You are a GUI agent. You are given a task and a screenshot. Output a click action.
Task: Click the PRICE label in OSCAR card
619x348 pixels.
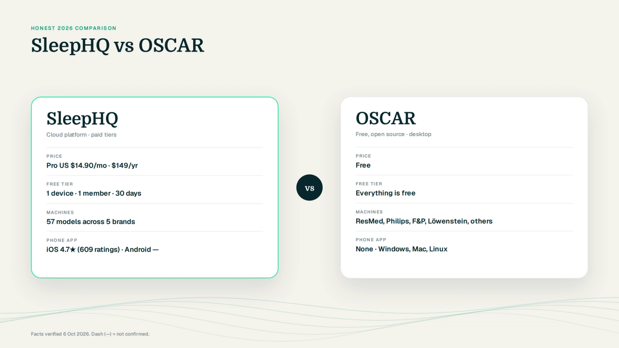pyautogui.click(x=363, y=156)
